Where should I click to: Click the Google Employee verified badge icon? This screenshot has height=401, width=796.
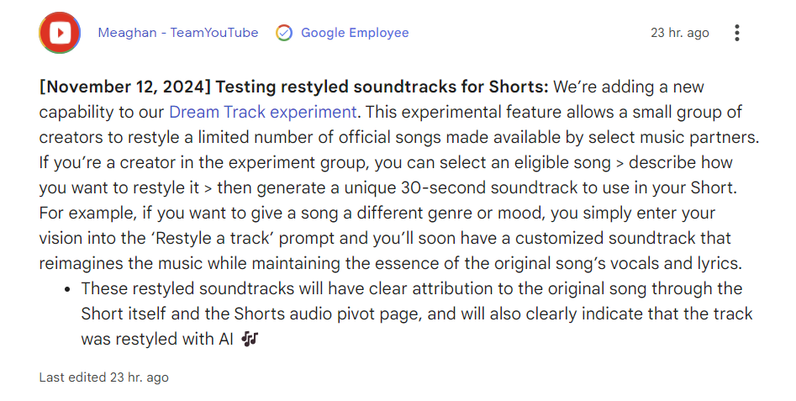pos(284,34)
